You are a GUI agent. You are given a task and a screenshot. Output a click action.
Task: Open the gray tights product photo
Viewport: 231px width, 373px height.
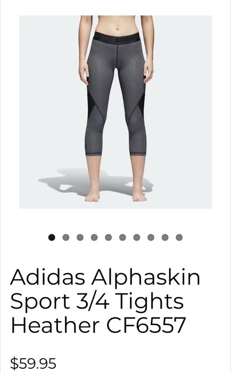coord(115,112)
